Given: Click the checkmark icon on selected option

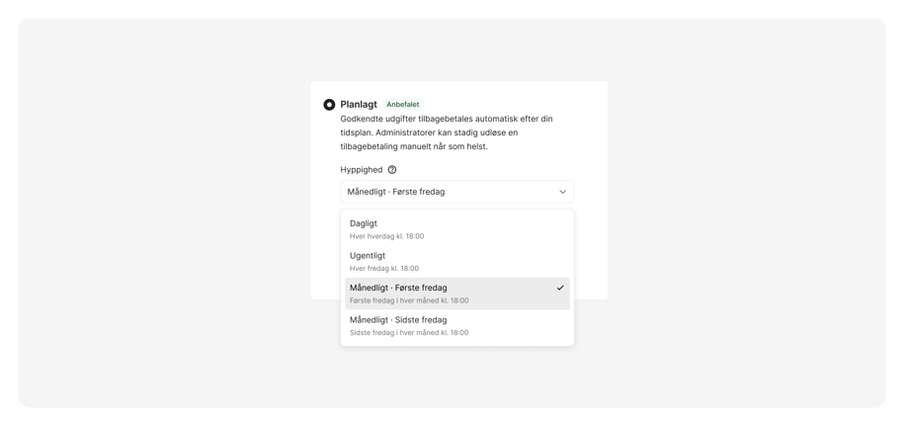Looking at the screenshot, I should (560, 288).
